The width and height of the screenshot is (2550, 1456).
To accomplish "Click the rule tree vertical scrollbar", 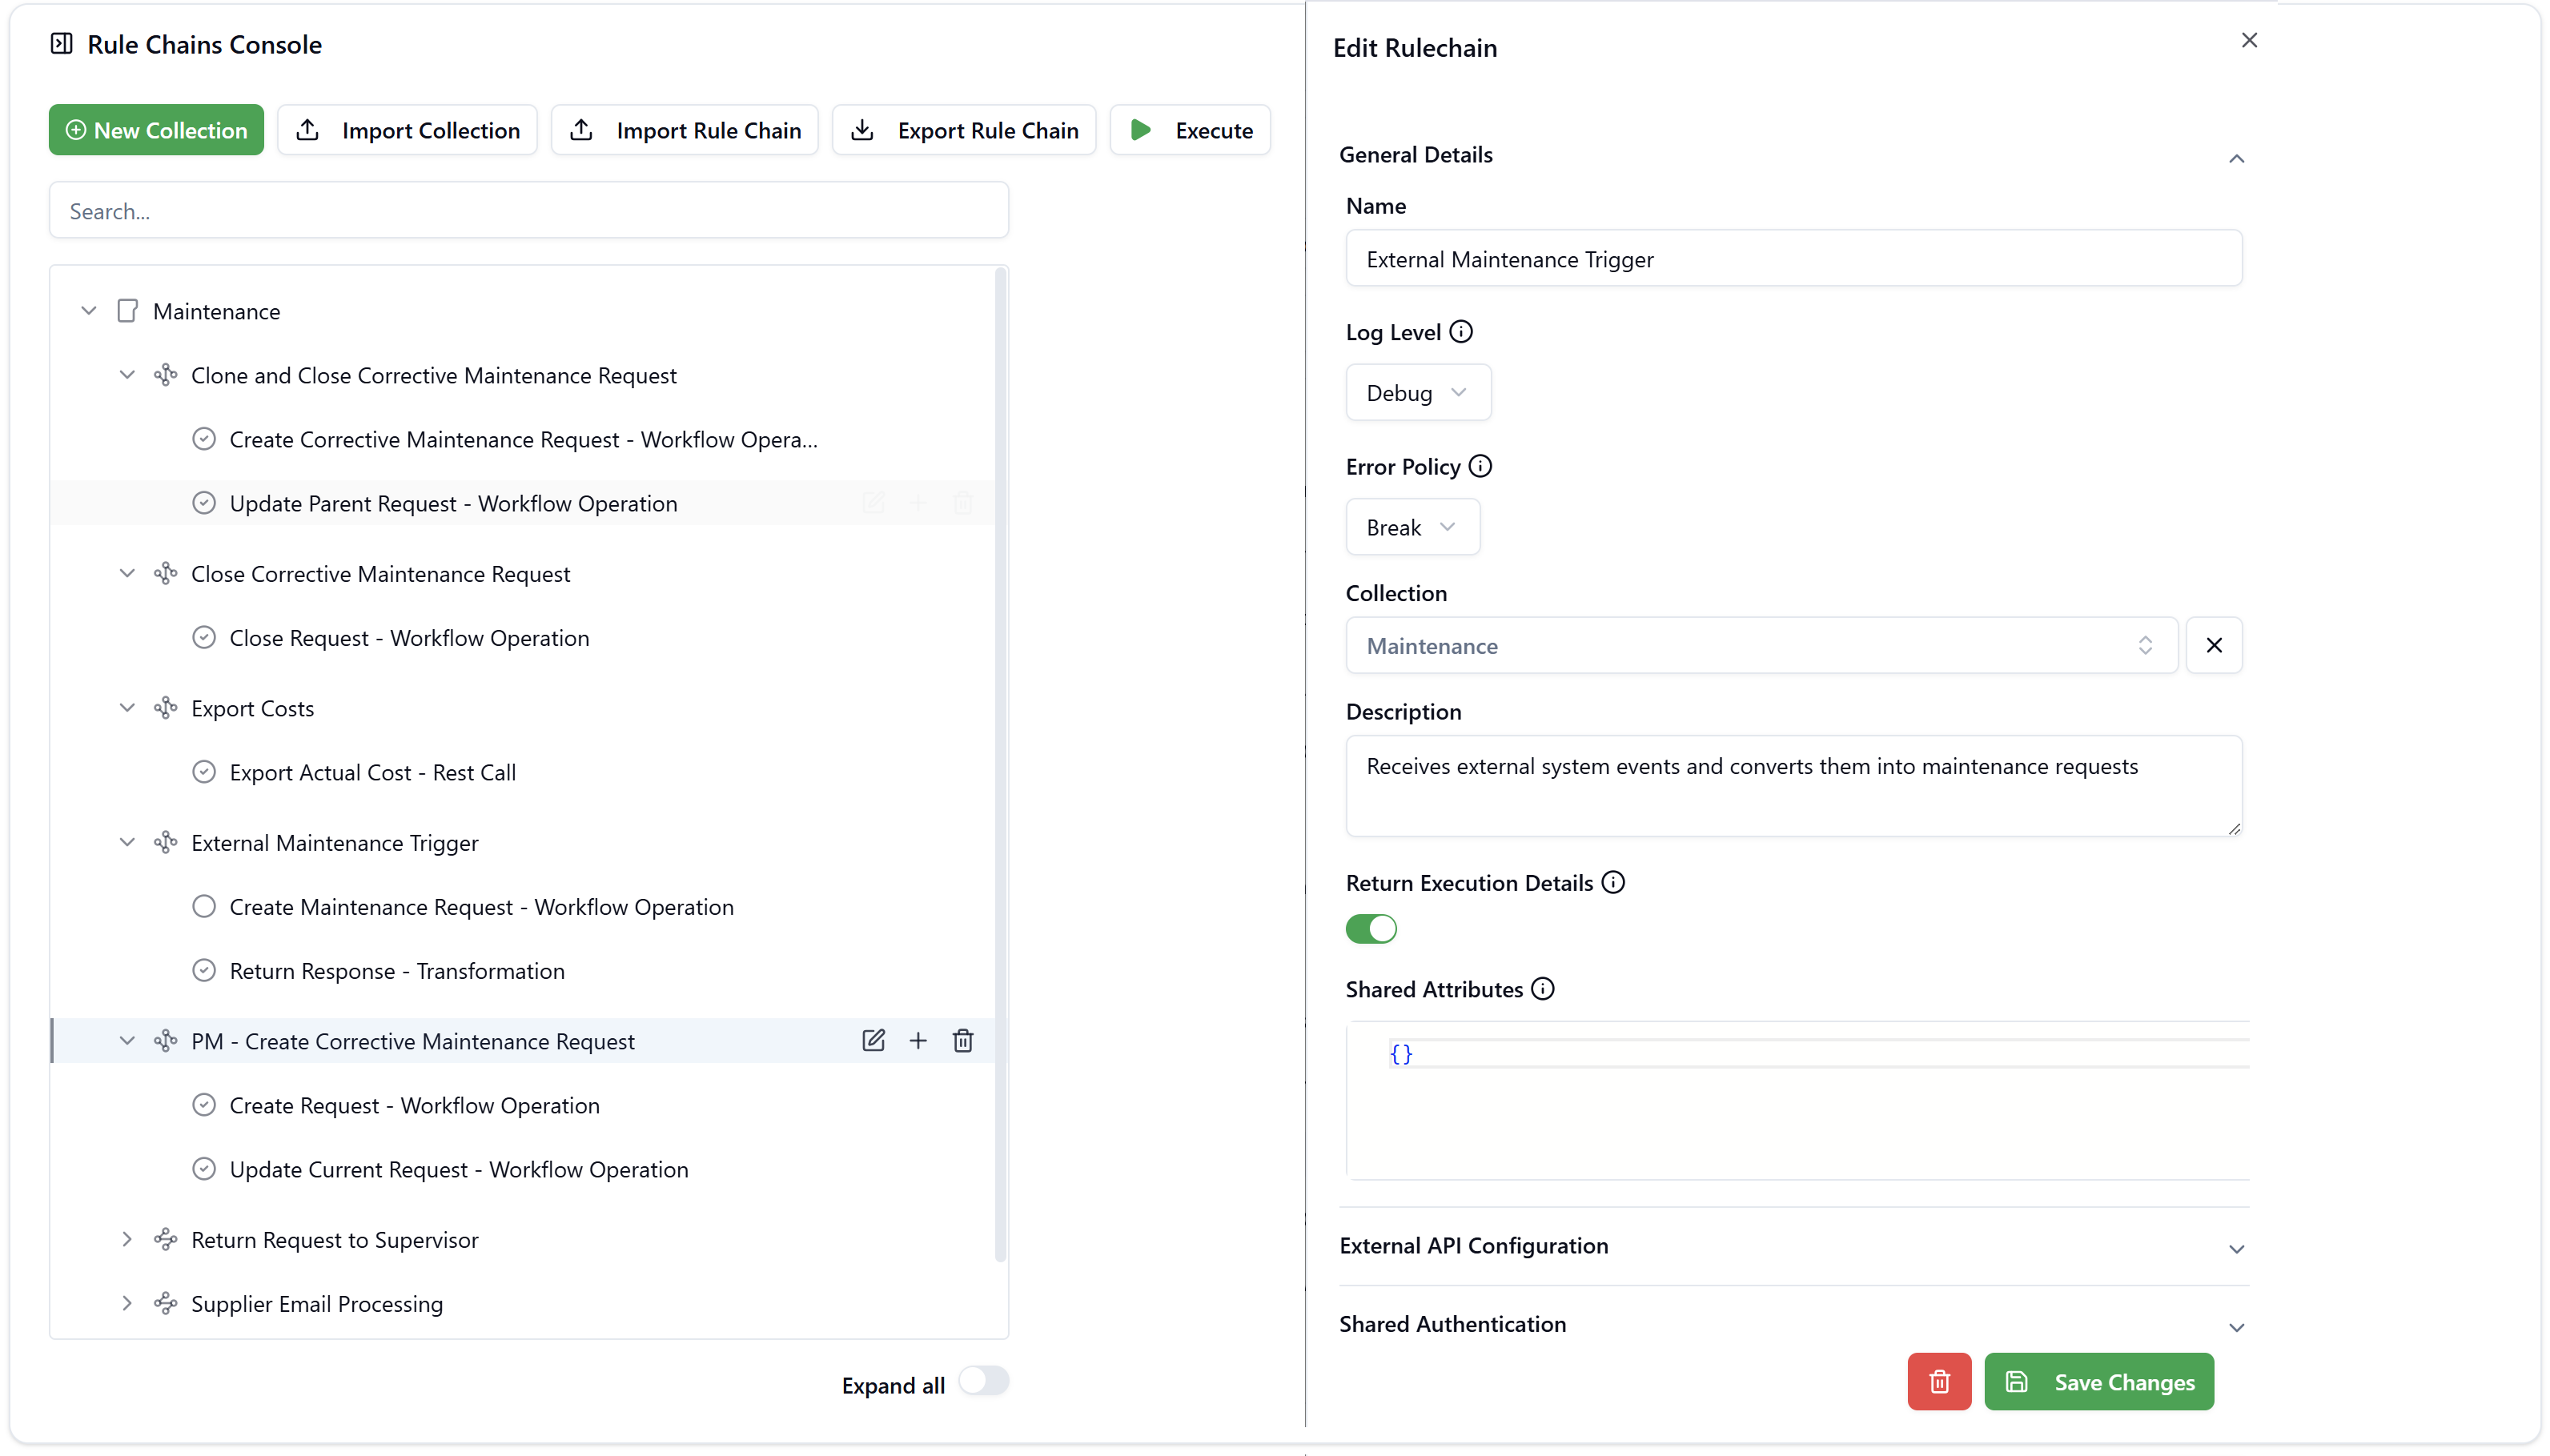I will pos(1000,765).
